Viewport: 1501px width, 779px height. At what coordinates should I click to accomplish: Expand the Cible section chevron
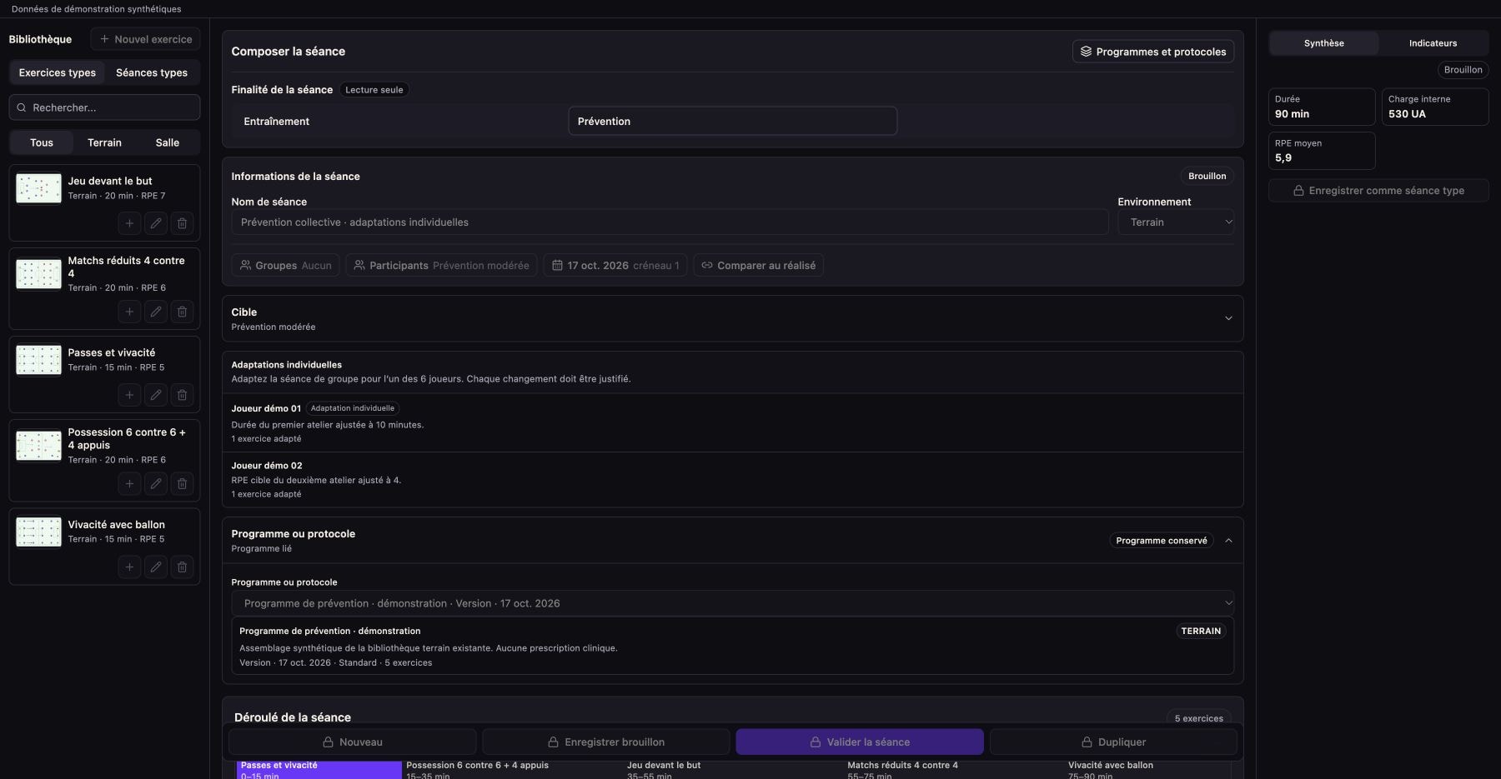pos(1228,318)
